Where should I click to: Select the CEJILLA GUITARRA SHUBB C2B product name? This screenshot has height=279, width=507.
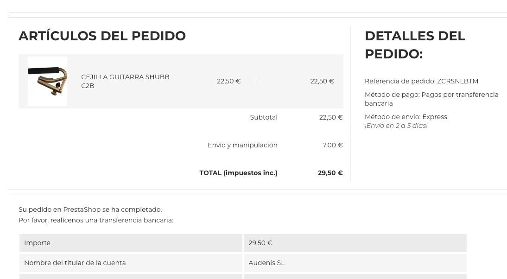pos(125,81)
